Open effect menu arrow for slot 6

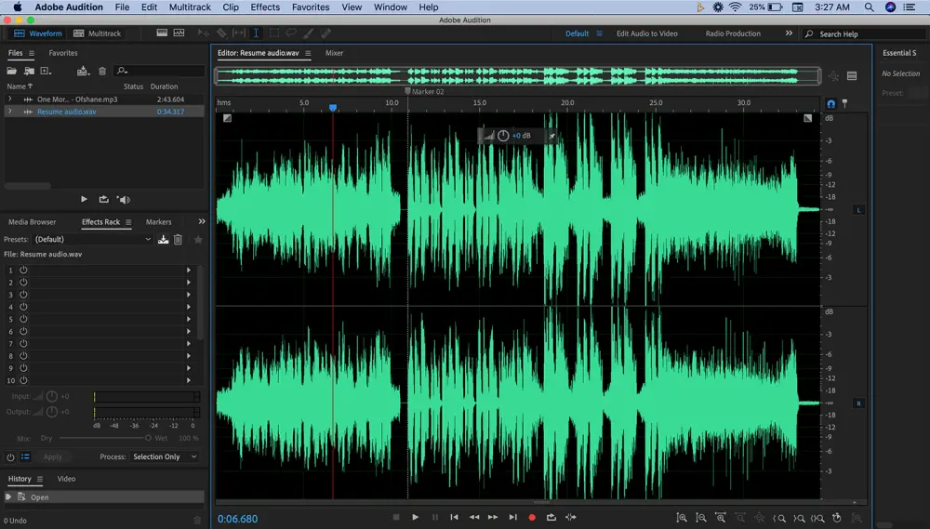coord(189,332)
